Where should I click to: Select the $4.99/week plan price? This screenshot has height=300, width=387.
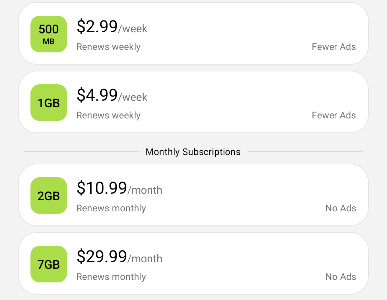click(x=112, y=95)
